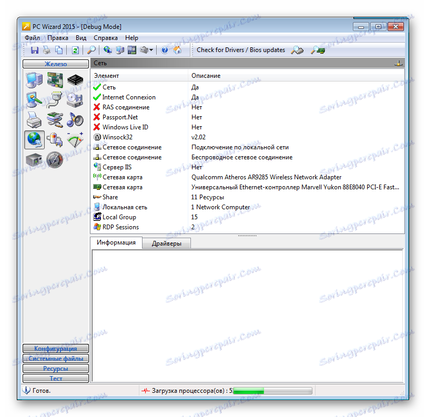Open the Drives disc and floppy icon
Image resolution: width=426 pixels, height=417 pixels.
(x=75, y=100)
